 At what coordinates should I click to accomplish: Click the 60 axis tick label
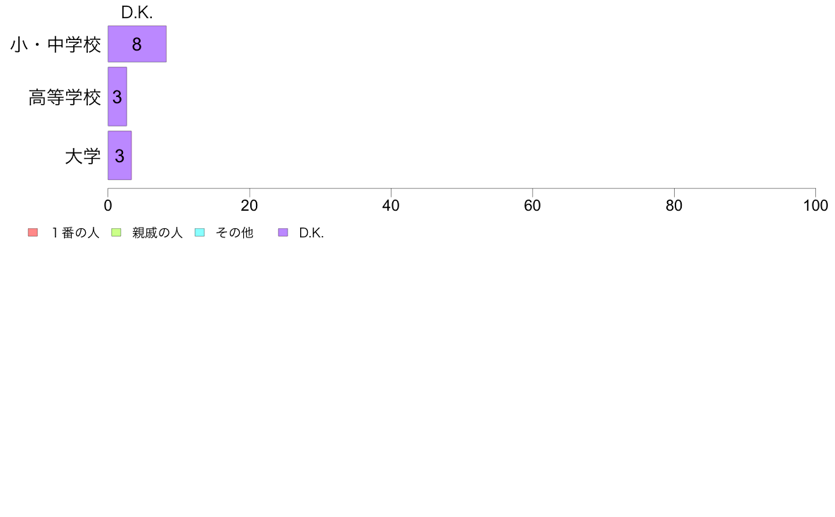(x=533, y=206)
